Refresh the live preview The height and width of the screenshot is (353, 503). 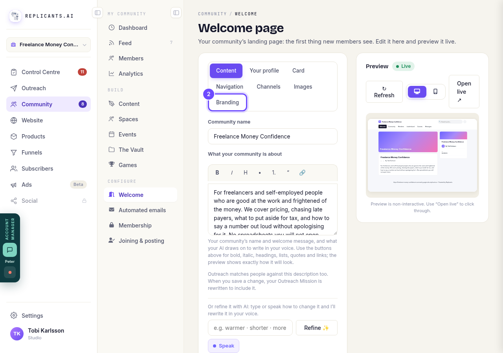(x=384, y=92)
